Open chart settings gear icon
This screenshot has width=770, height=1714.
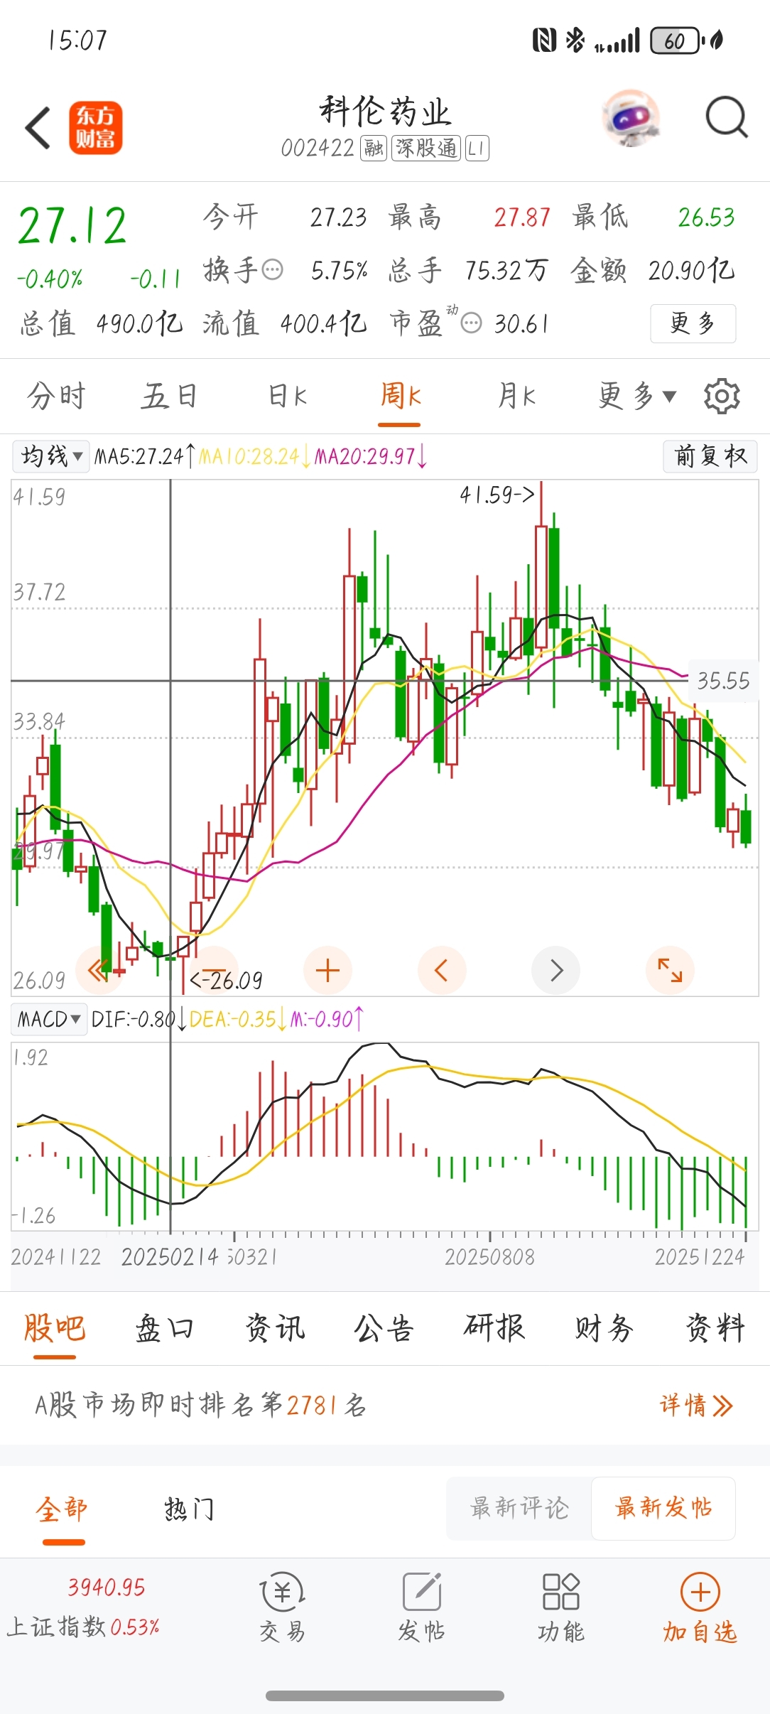722,396
